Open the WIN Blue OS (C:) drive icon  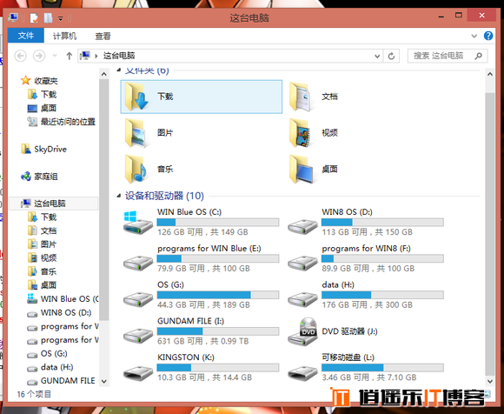[x=138, y=222]
